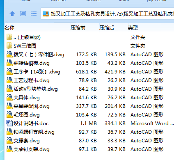Select file 支撑套.dwg
Screen dimensions: 174x160
(27, 141)
